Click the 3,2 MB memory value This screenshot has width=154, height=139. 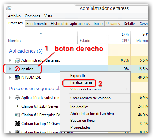(x=144, y=124)
